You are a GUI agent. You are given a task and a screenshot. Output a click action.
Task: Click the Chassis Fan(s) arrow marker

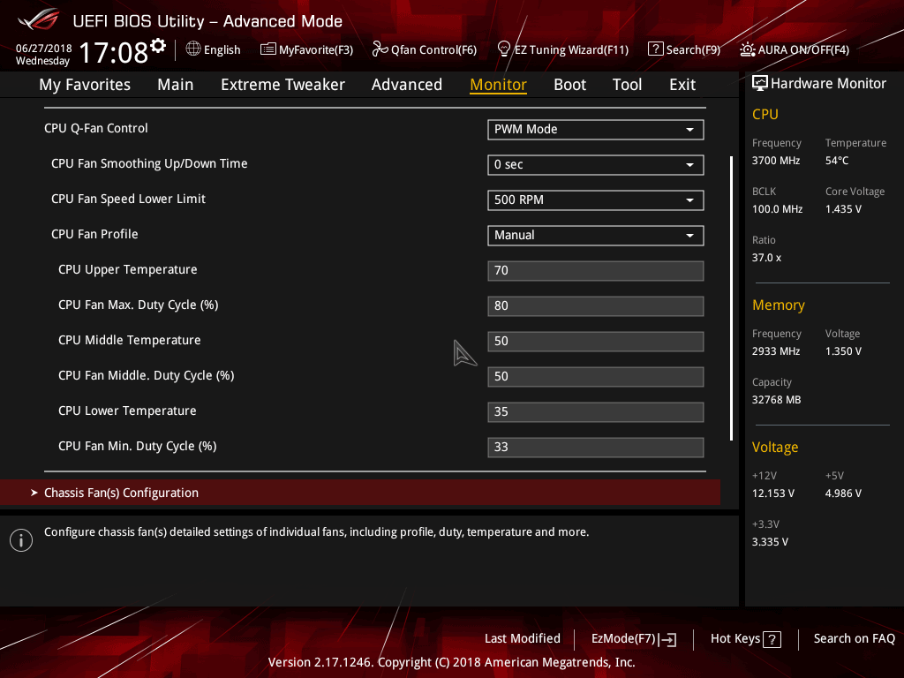(34, 493)
